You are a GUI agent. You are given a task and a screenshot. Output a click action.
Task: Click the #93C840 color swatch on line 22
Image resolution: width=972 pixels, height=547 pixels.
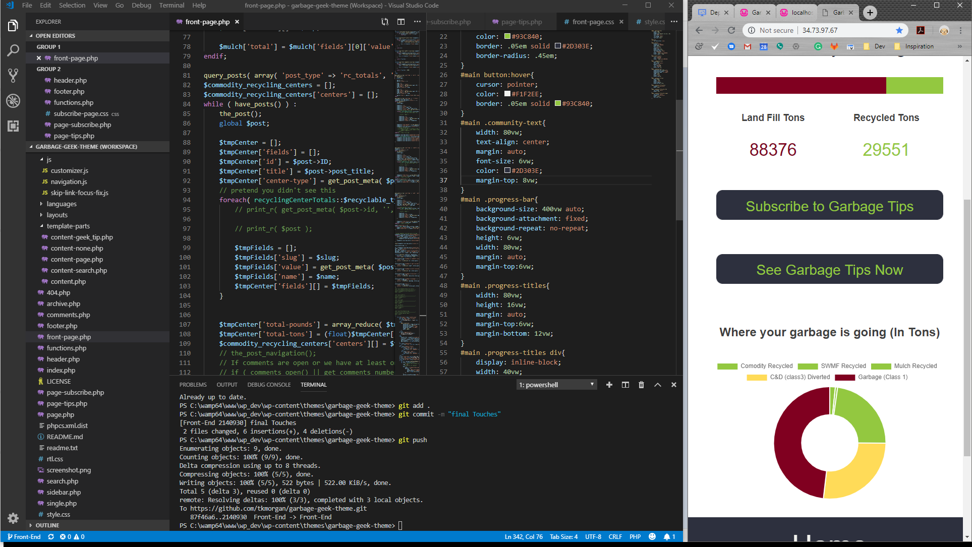point(507,37)
